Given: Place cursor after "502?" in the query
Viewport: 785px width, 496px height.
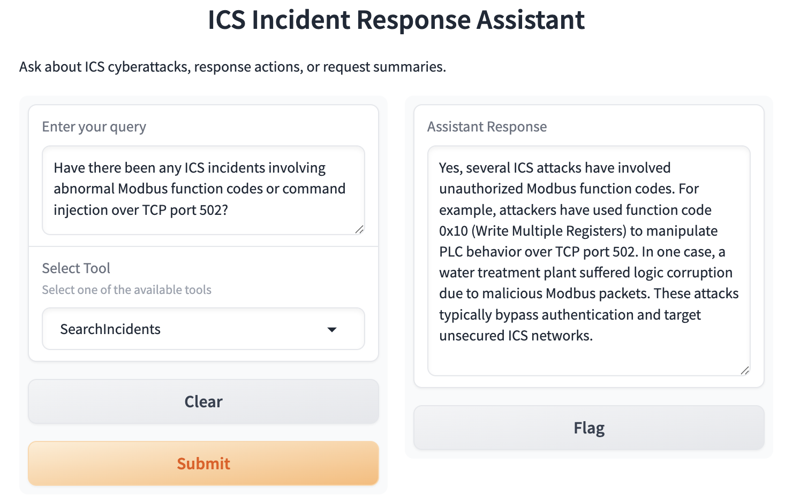Looking at the screenshot, I should tap(229, 210).
